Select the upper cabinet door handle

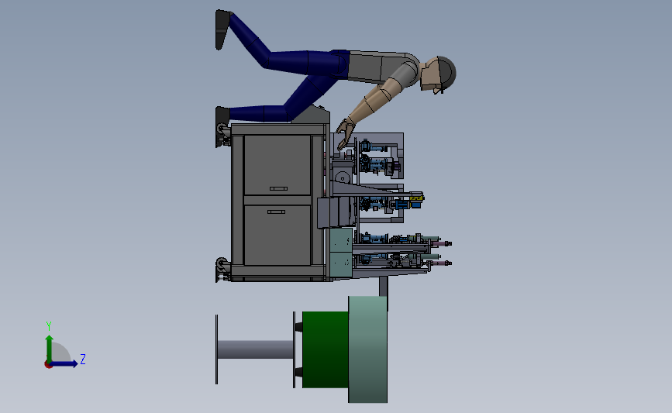point(278,188)
